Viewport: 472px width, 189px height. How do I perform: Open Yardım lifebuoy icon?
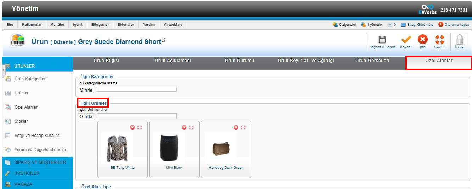(439, 40)
